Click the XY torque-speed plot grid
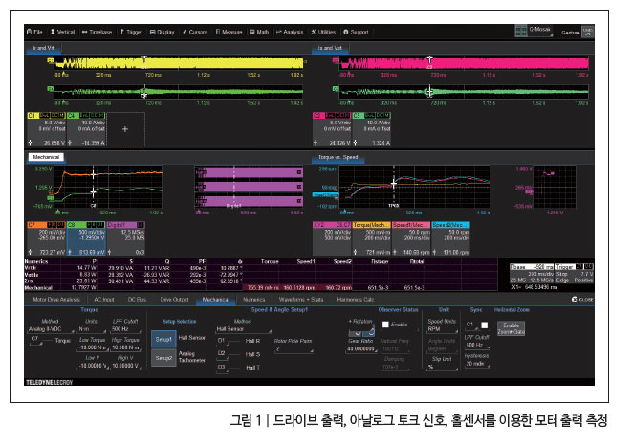This screenshot has height=448, width=631. pos(555,187)
